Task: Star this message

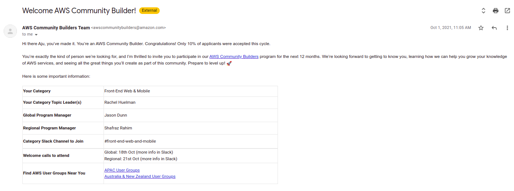Action: (x=481, y=28)
